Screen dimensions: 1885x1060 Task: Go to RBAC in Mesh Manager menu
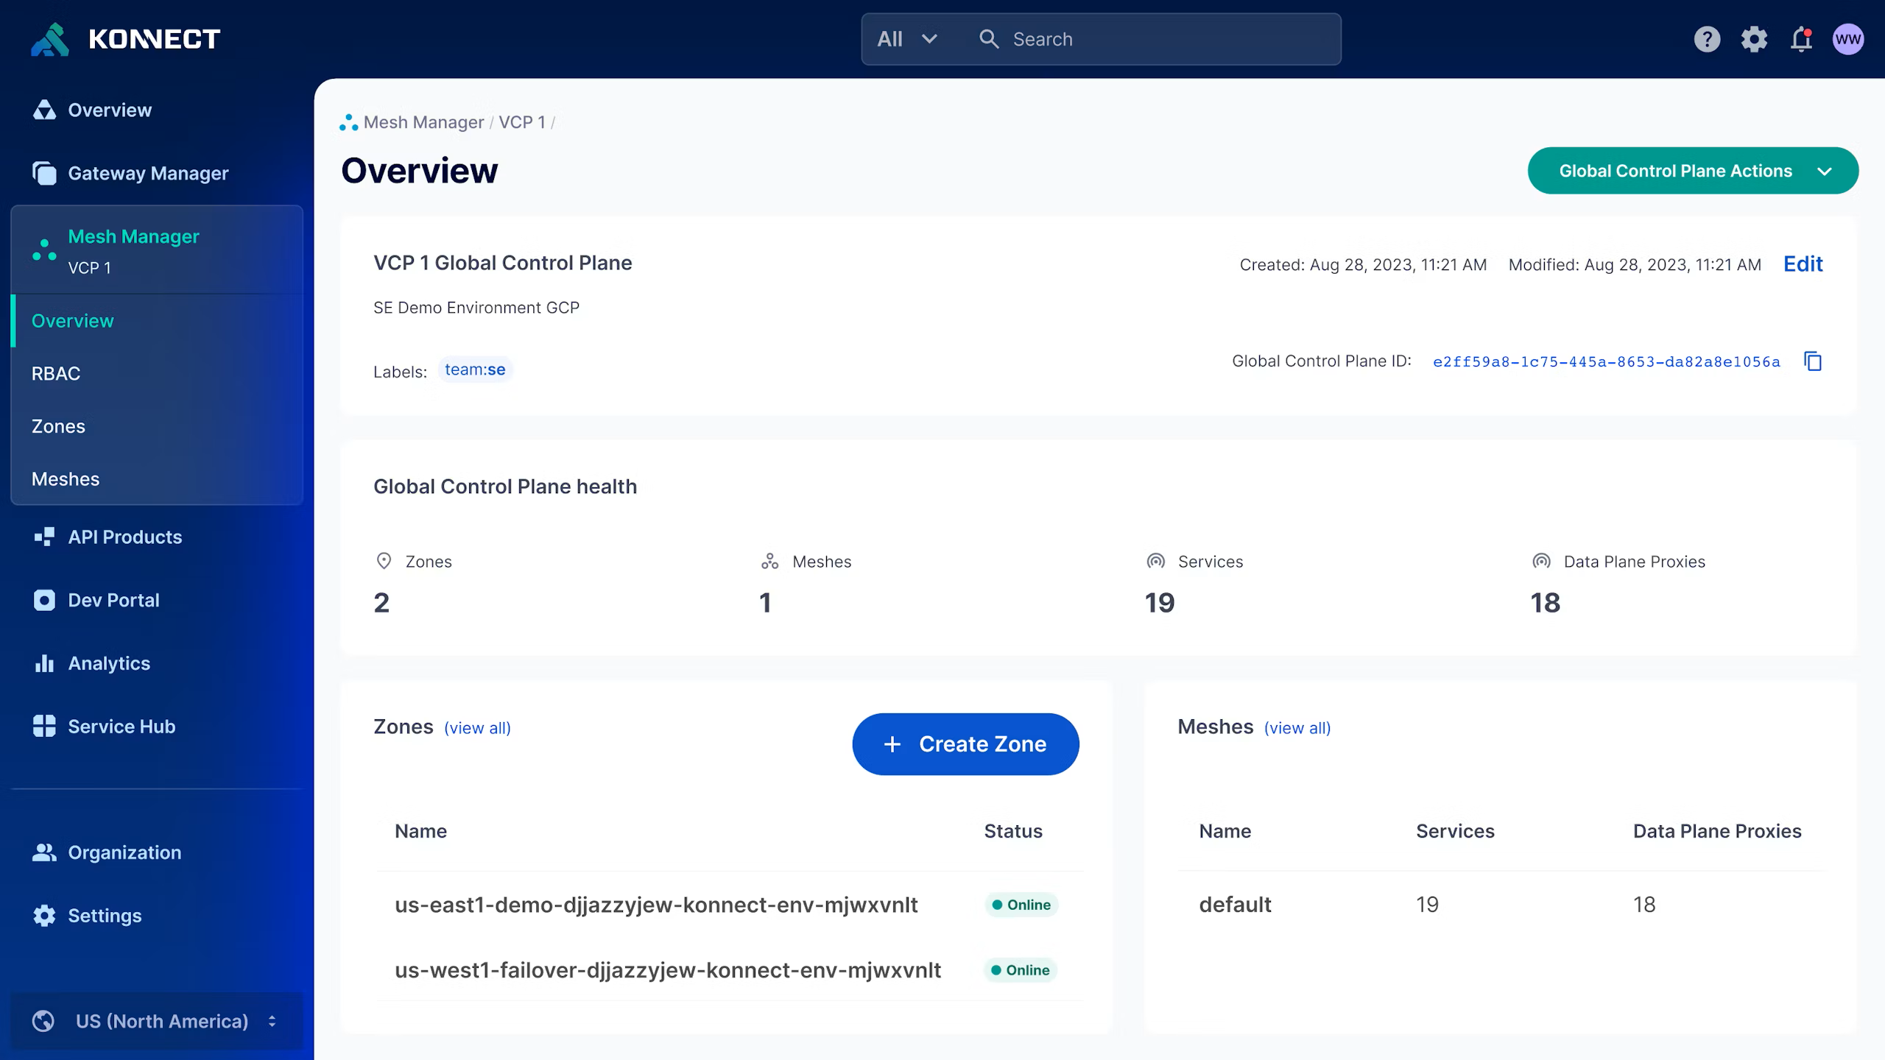pyautogui.click(x=56, y=373)
